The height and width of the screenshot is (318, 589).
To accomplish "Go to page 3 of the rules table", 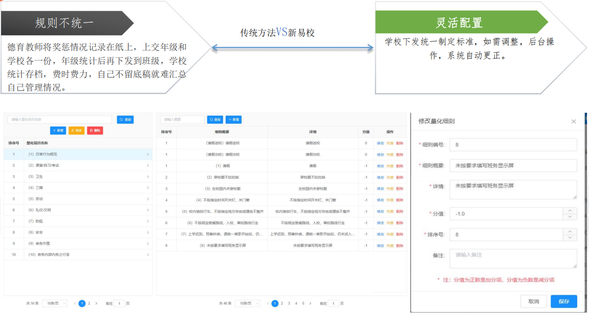I will tap(289, 304).
